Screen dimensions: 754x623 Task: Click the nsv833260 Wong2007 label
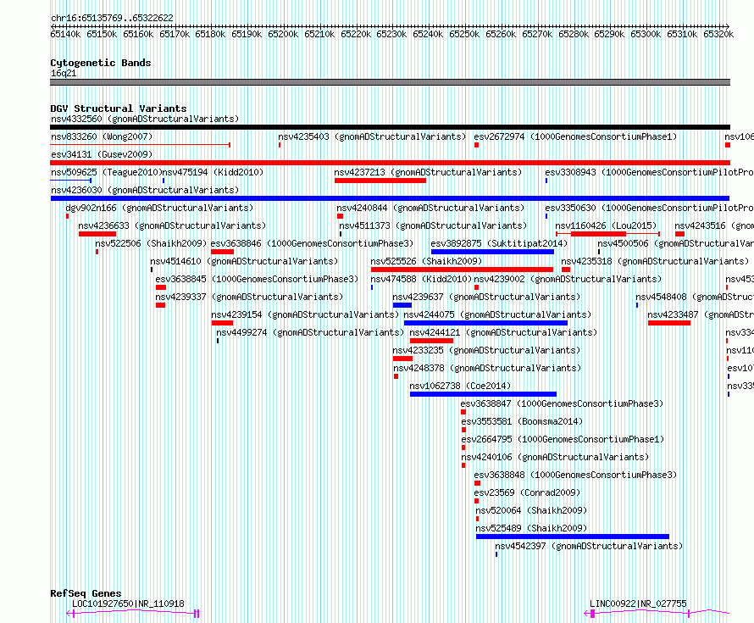pos(102,136)
